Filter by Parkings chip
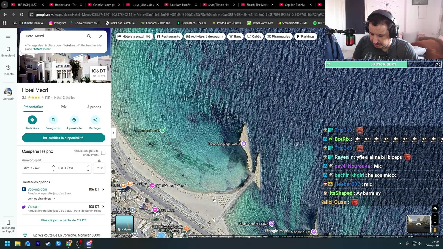Screen dimensions: 443x249 click(x=306, y=36)
